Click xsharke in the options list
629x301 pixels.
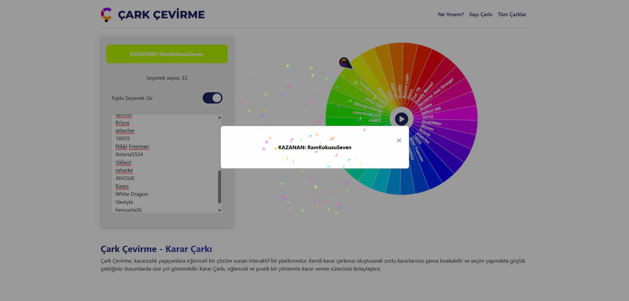(124, 170)
